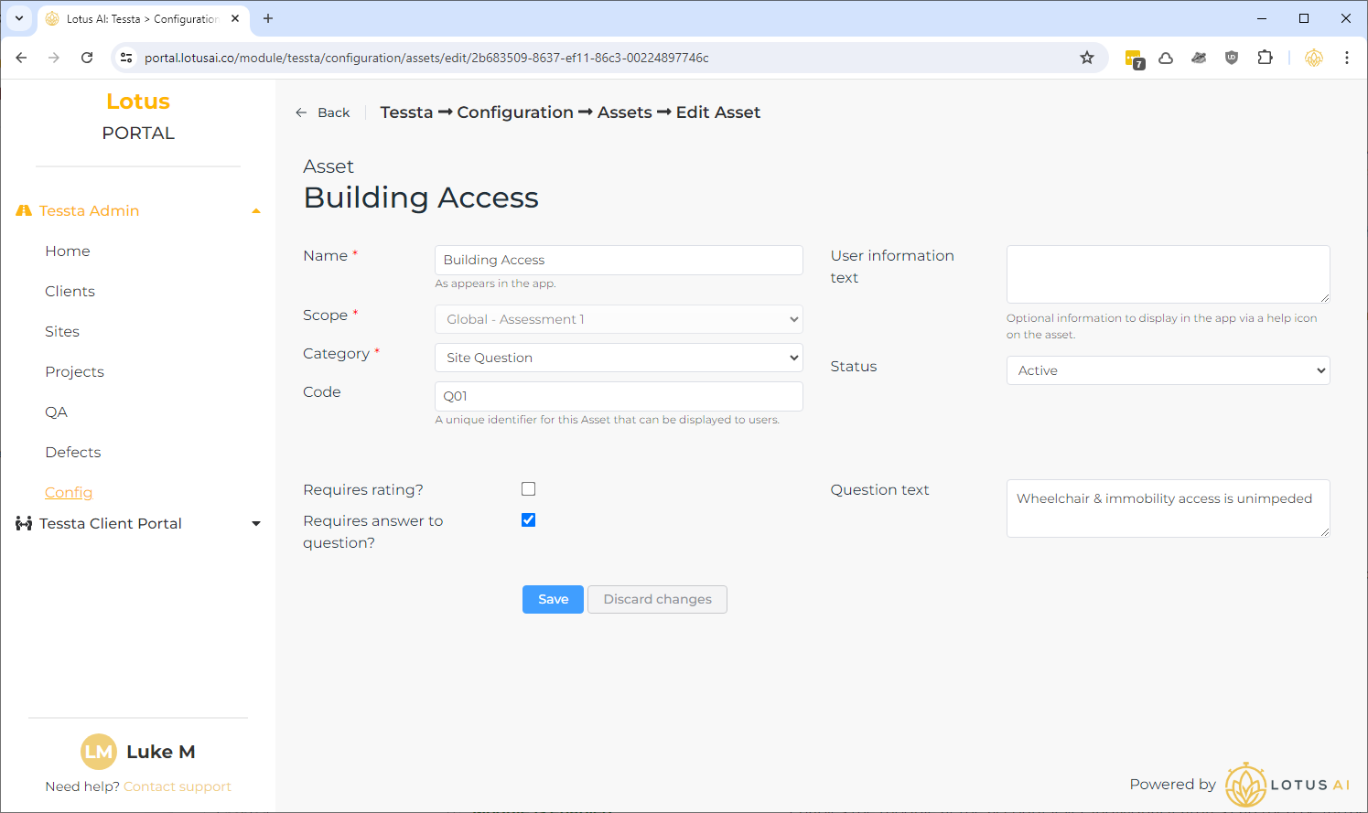Click into the Code field containing Q01
The image size is (1368, 813).
619,396
